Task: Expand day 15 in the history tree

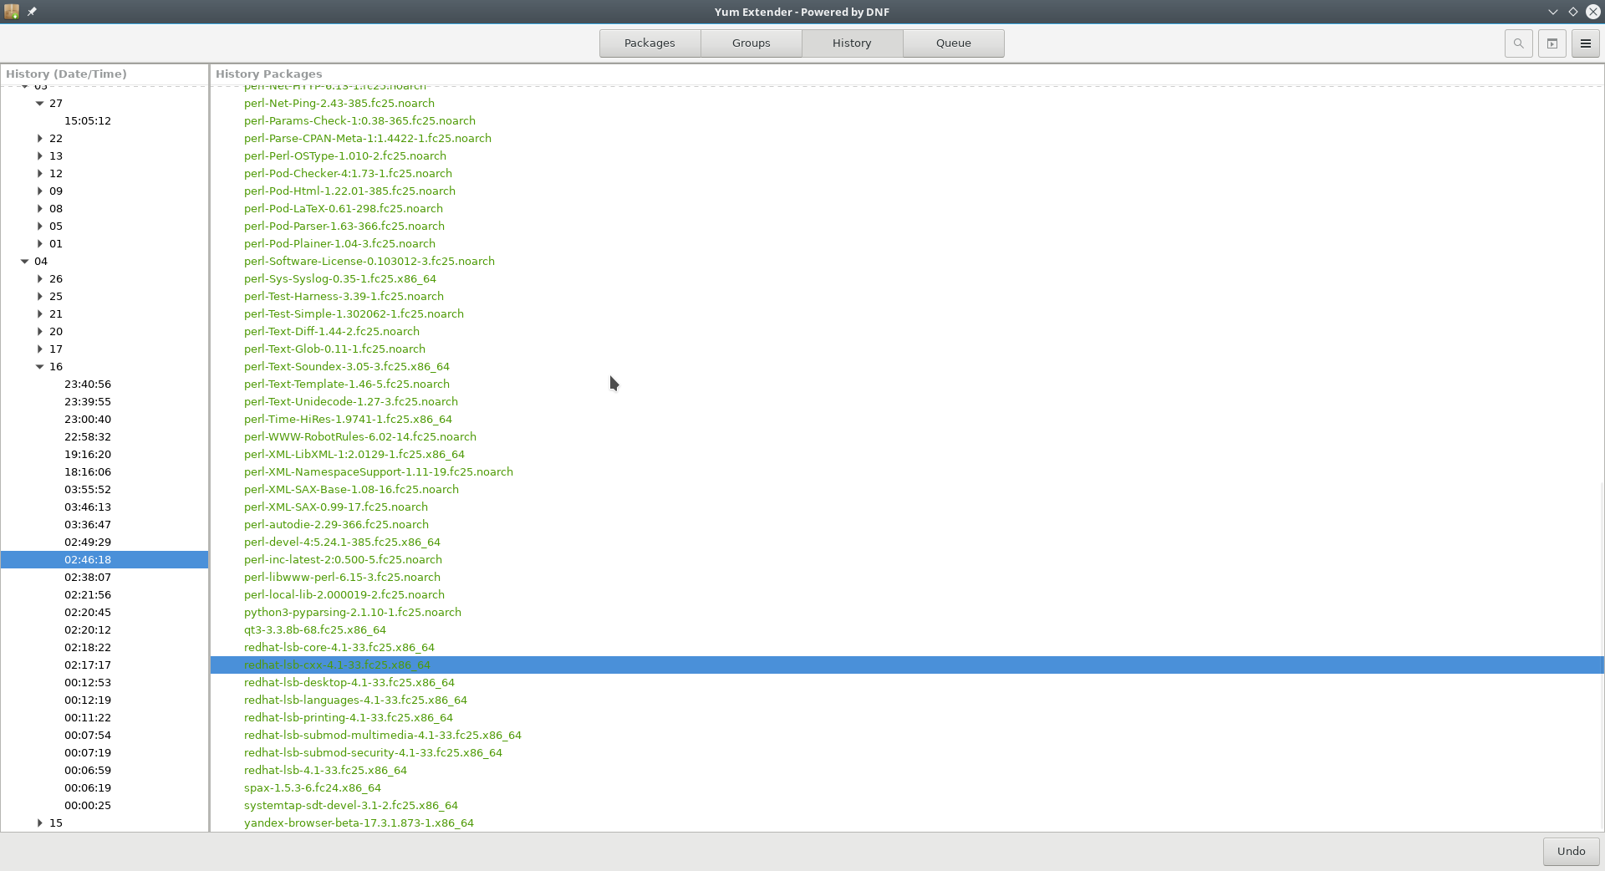Action: (x=40, y=823)
